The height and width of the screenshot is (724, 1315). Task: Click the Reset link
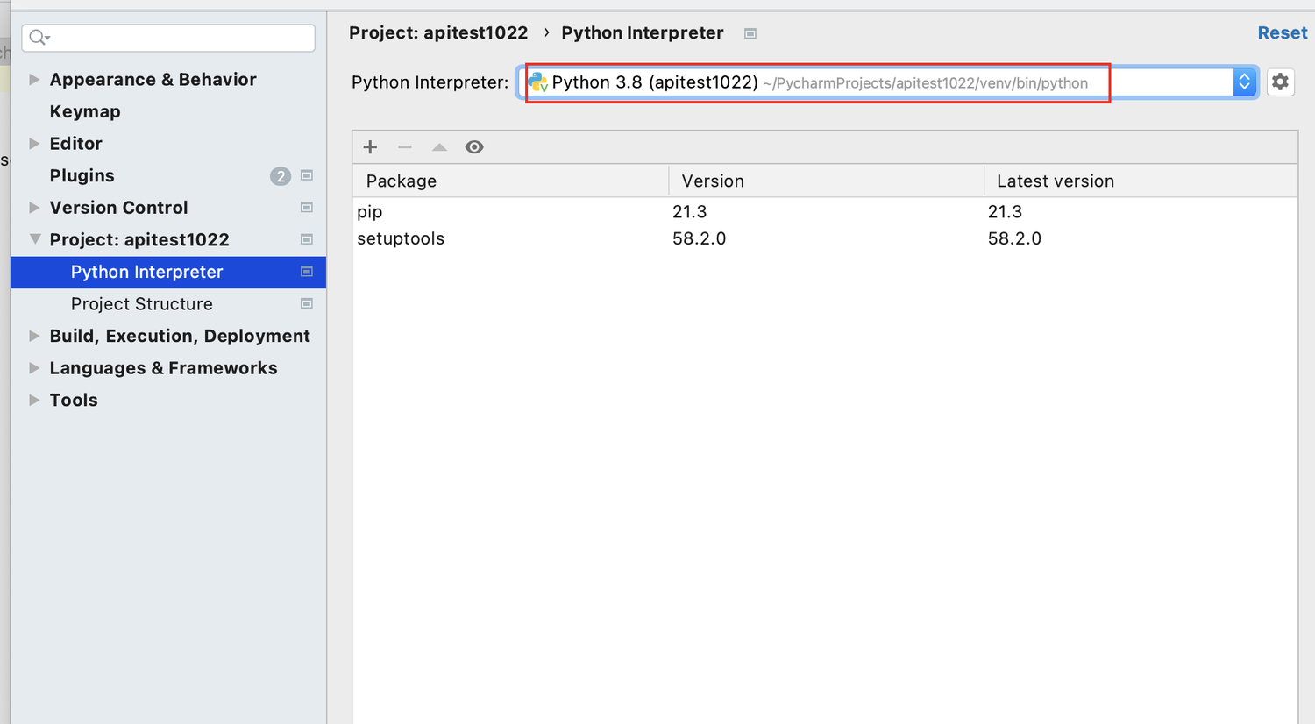(x=1282, y=32)
